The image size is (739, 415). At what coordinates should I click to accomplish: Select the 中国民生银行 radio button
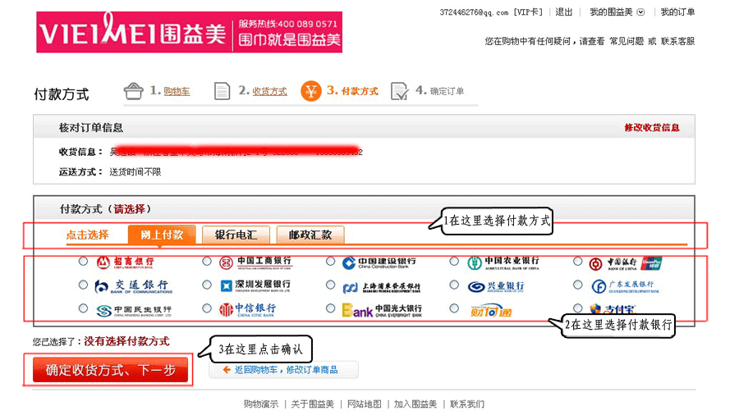coord(84,308)
